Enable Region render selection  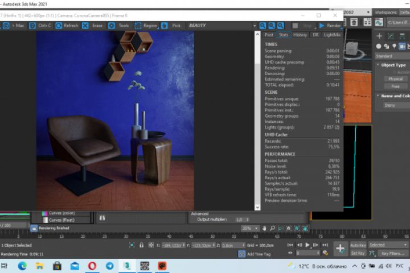point(146,26)
